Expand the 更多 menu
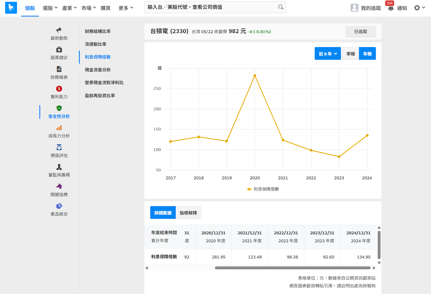This screenshot has width=431, height=294. pyautogui.click(x=126, y=8)
